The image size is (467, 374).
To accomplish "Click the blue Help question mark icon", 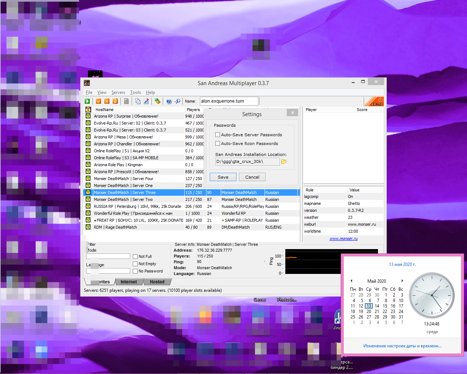I will 169,101.
